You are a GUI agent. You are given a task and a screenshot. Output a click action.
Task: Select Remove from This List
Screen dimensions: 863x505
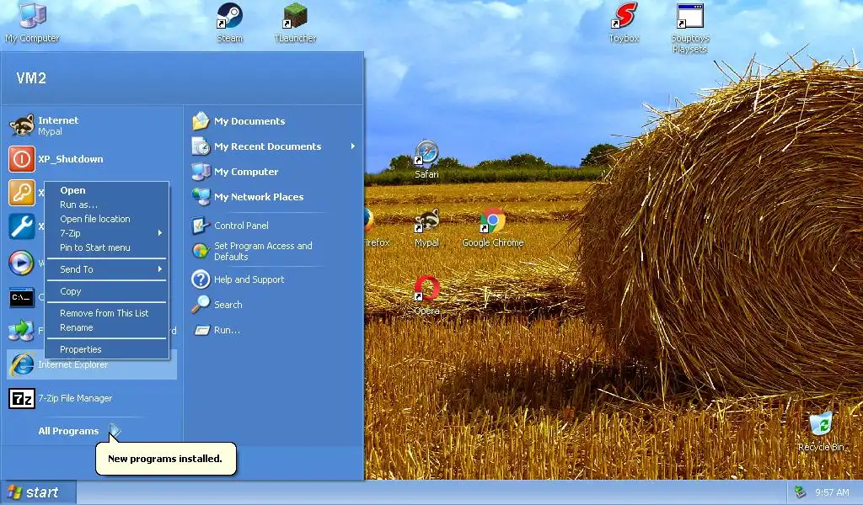(x=107, y=313)
